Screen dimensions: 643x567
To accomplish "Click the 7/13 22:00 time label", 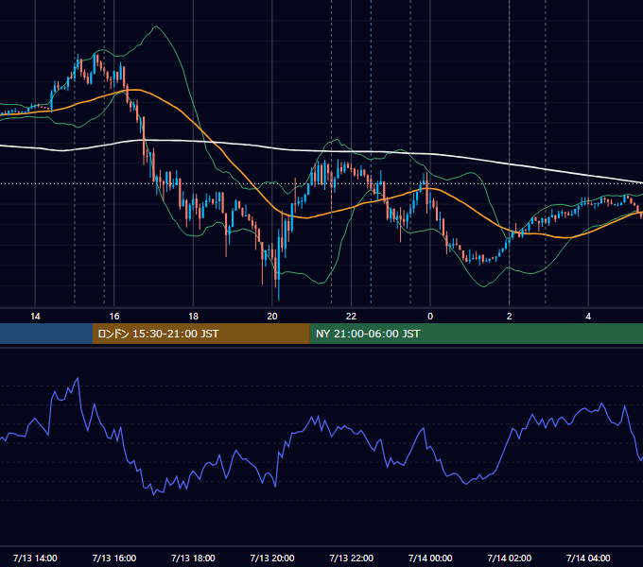I will [352, 558].
